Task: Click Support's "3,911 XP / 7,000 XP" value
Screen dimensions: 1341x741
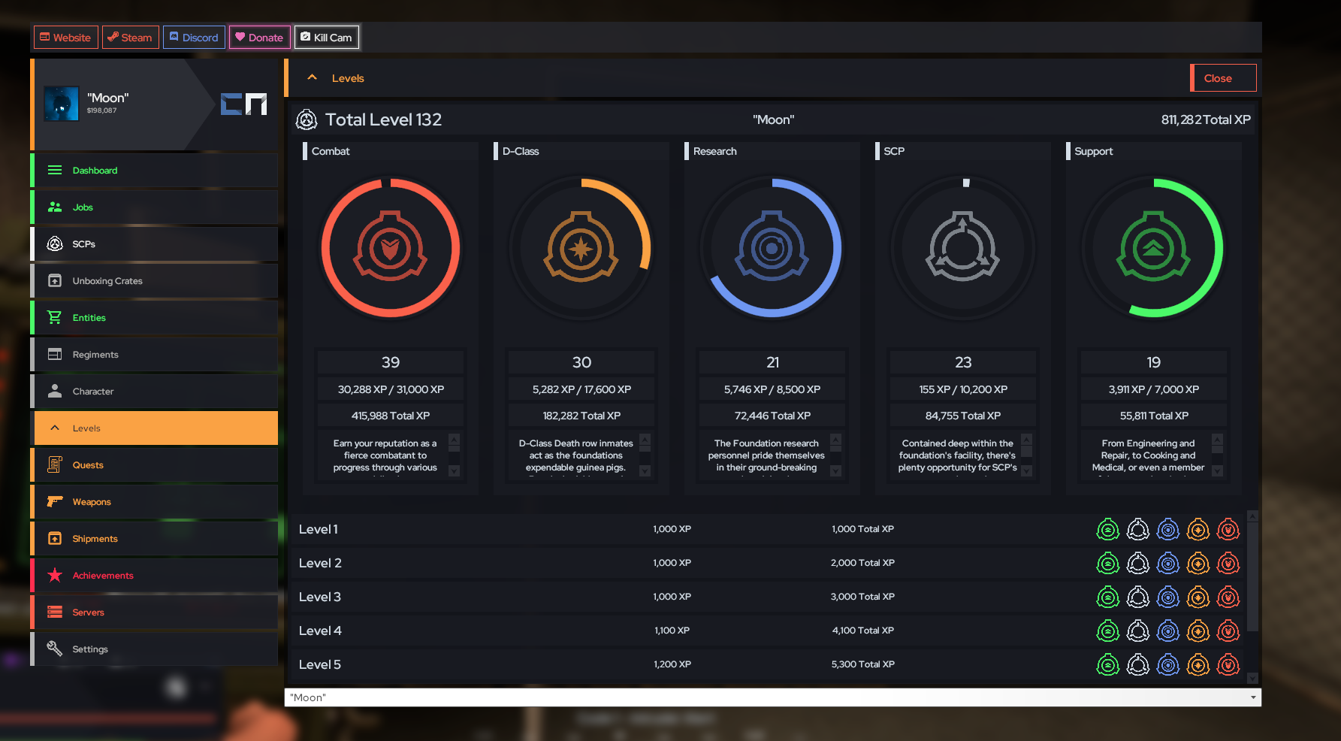Action: [1154, 389]
